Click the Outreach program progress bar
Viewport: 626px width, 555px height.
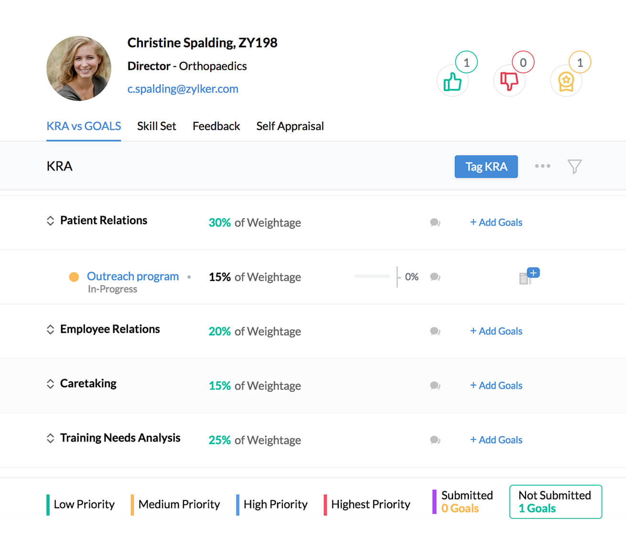point(372,277)
